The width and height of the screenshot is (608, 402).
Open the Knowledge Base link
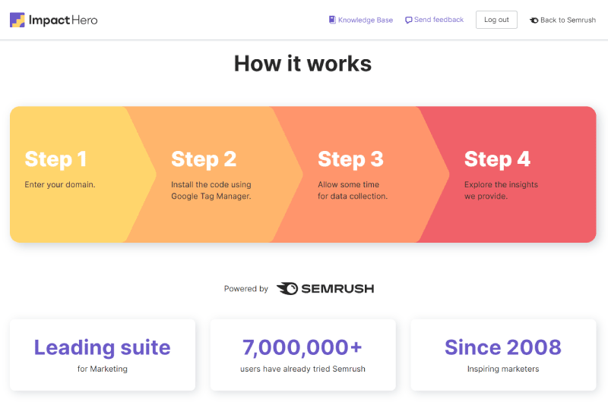coord(361,20)
